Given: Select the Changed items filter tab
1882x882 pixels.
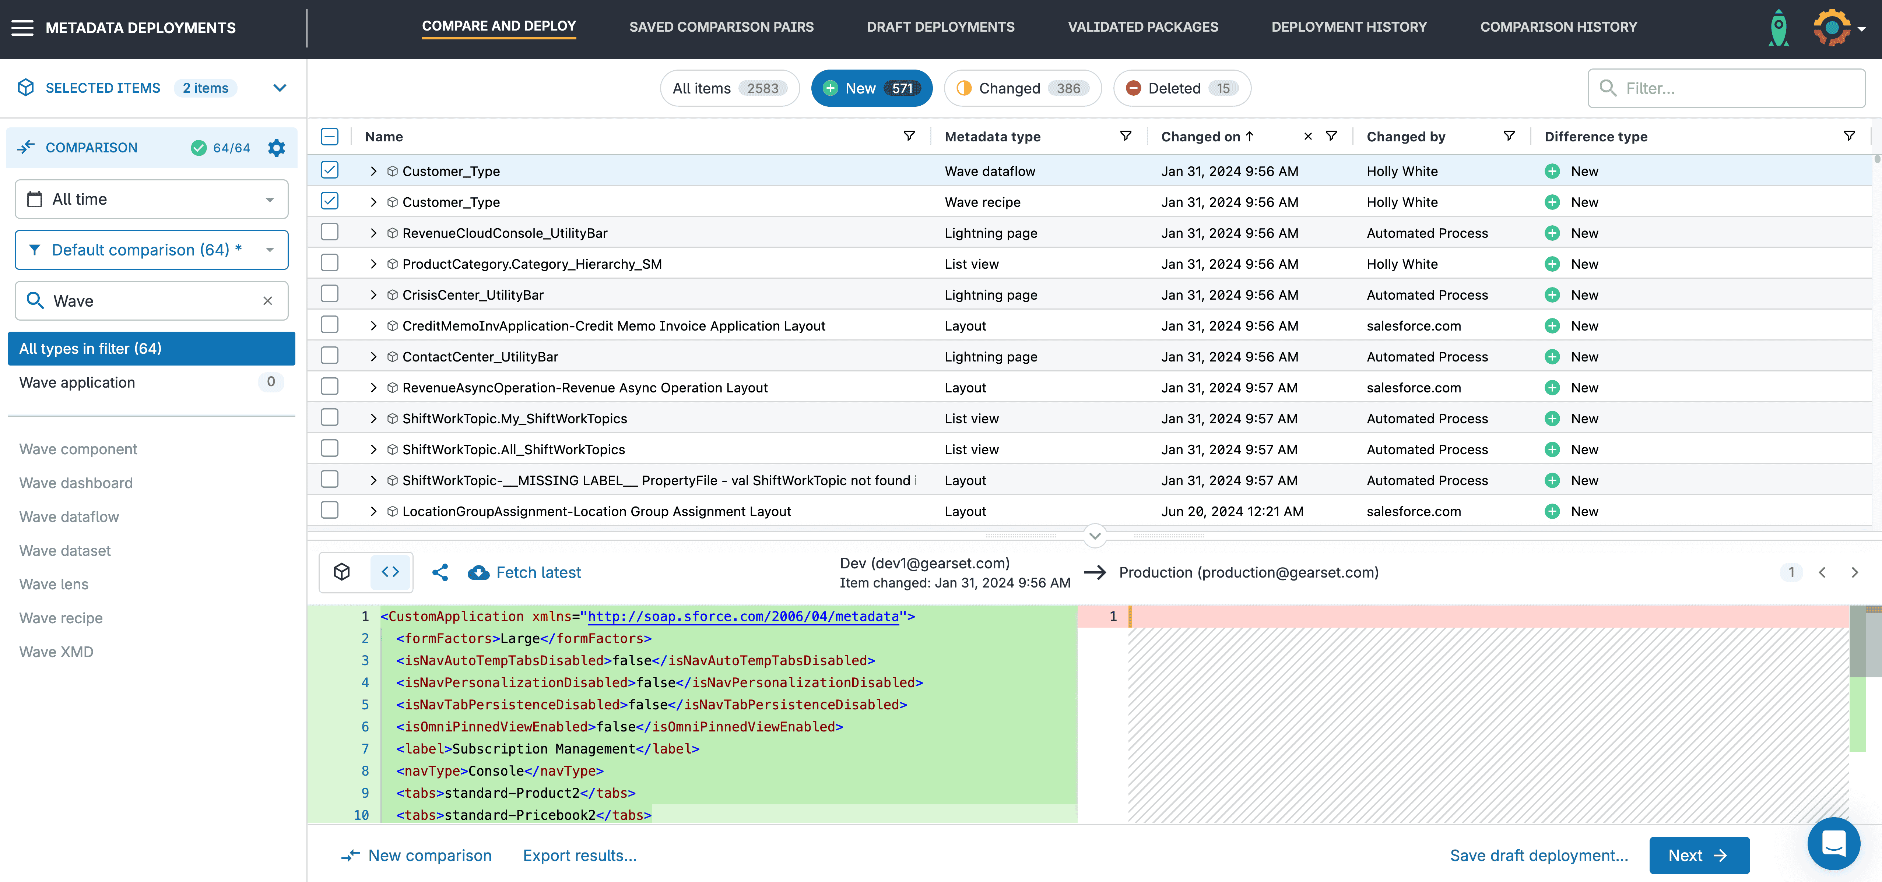Looking at the screenshot, I should [1022, 88].
